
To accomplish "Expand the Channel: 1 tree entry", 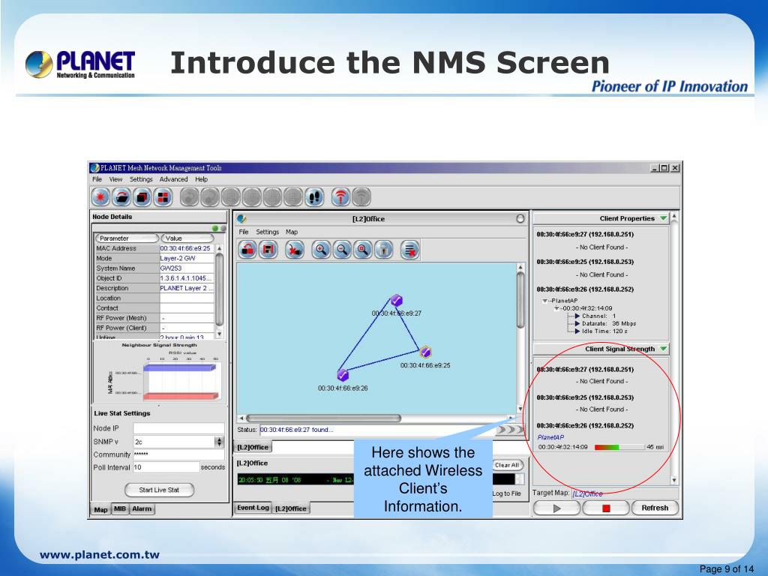I will 577,316.
